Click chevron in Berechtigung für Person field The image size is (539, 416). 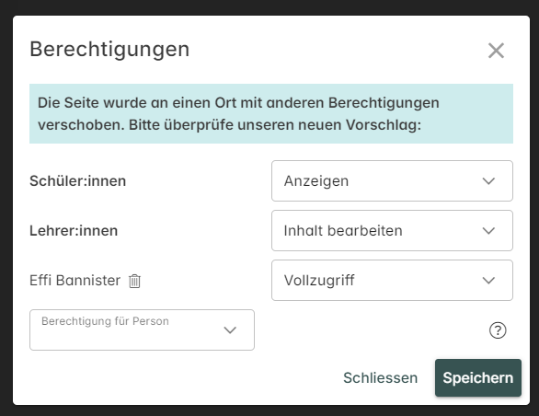[x=230, y=330]
